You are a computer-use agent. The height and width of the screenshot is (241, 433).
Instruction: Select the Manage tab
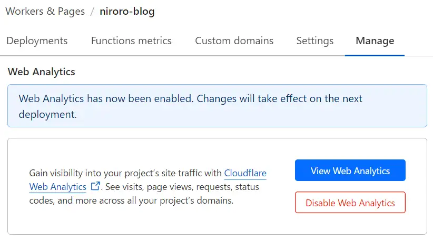coord(375,41)
